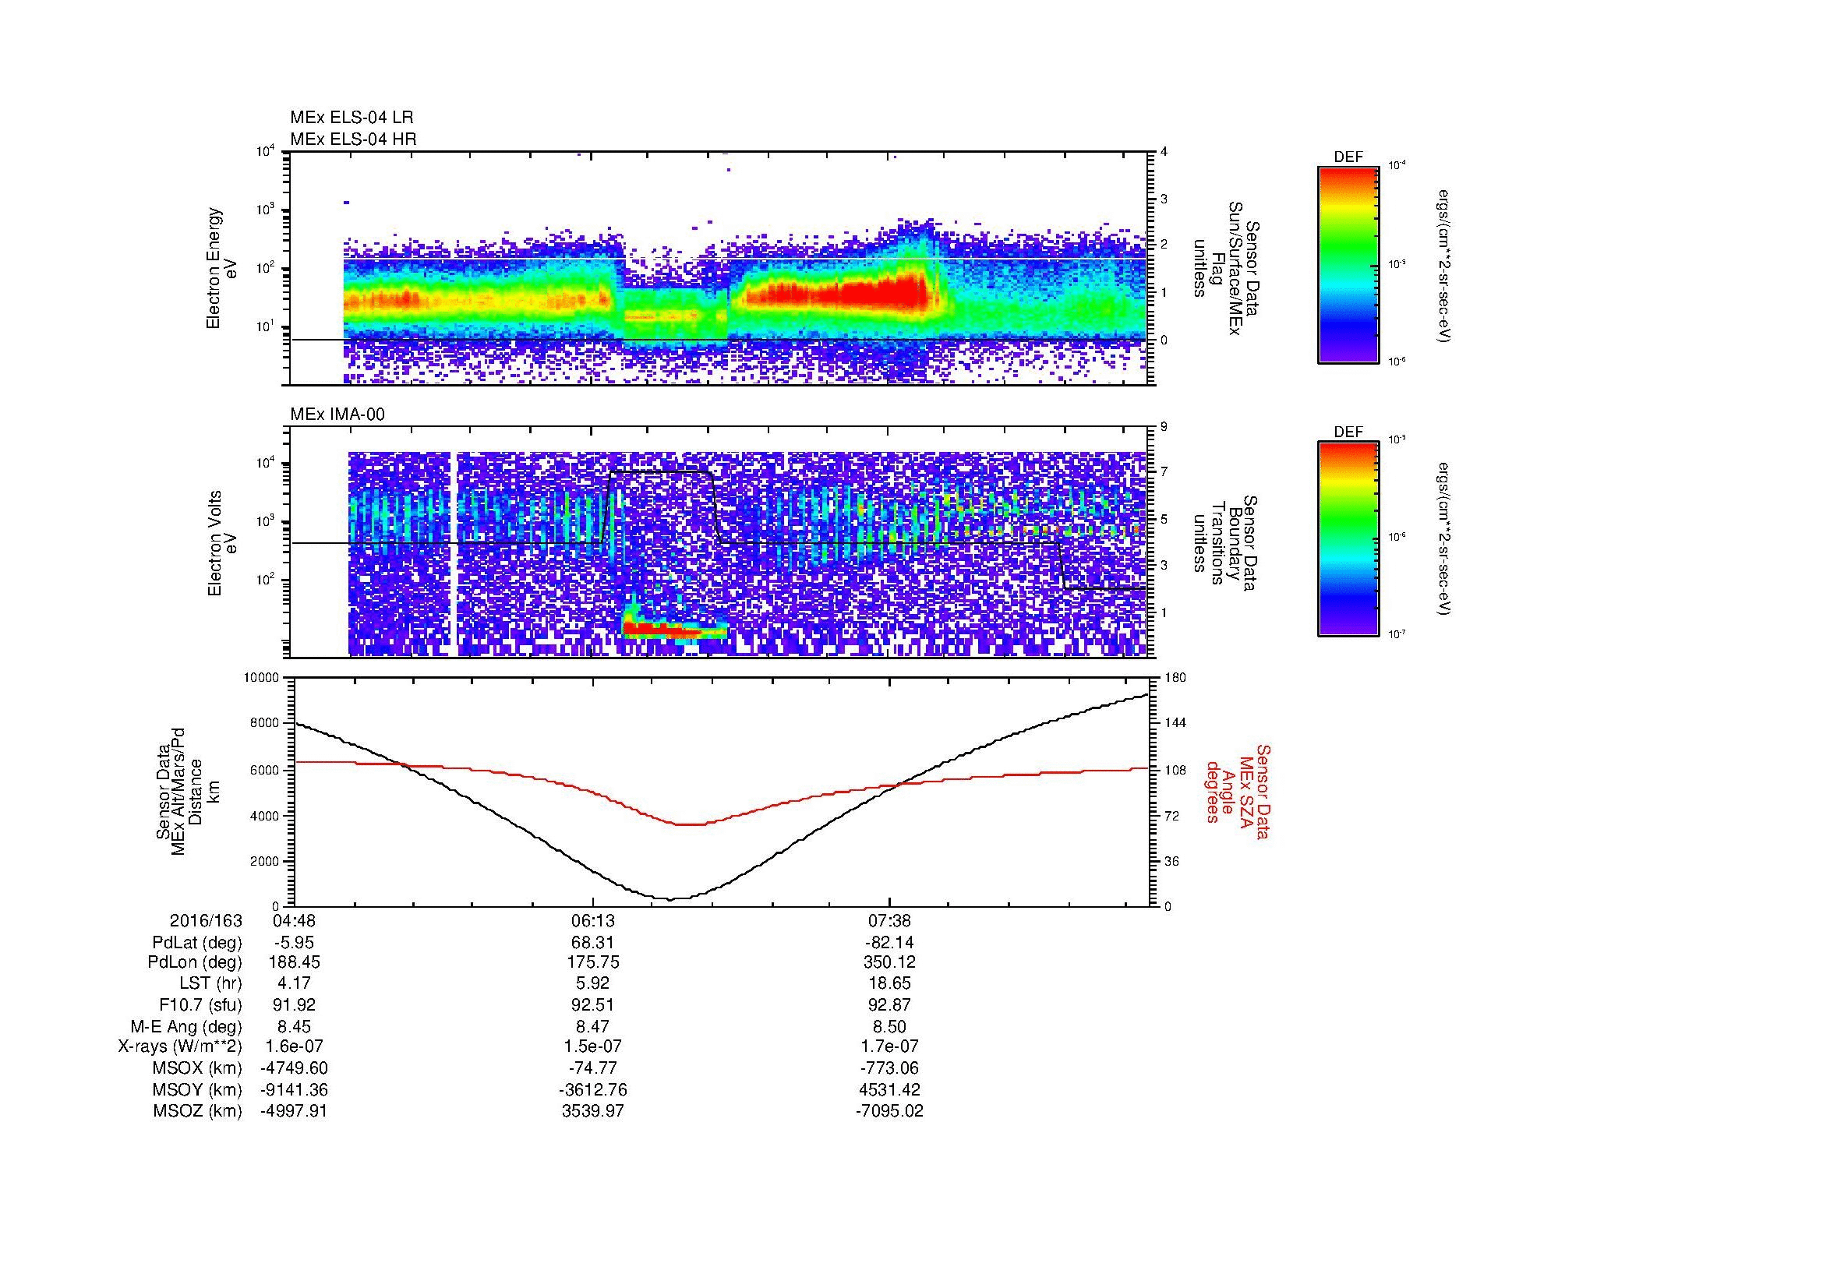
Task: Click the '144' tick on SZA axis
Action: tap(1175, 723)
